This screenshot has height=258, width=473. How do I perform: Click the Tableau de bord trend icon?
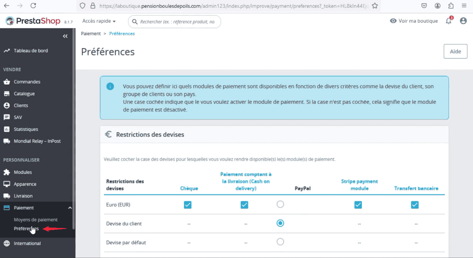tap(6, 51)
